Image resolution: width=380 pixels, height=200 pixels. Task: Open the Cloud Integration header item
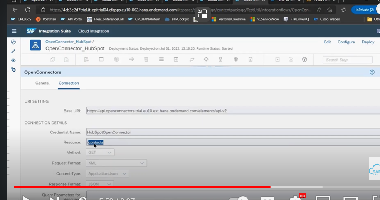click(94, 31)
